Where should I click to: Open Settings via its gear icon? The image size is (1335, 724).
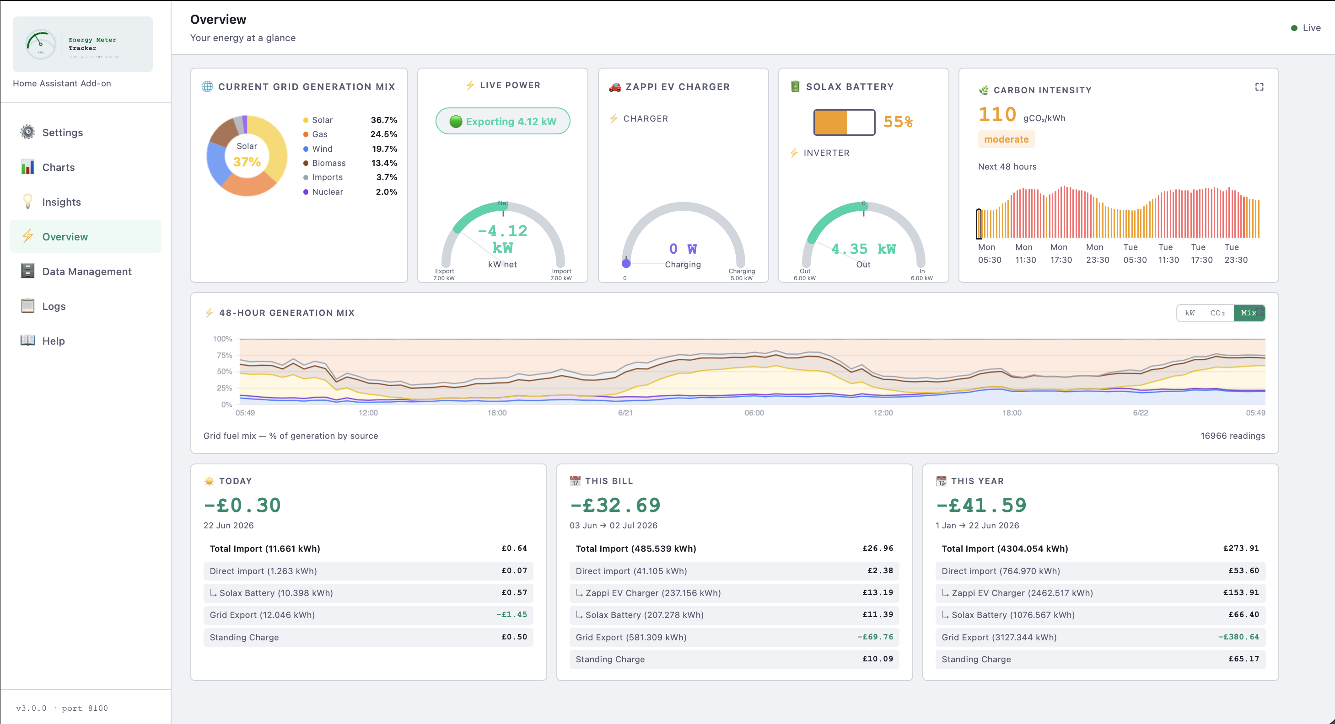tap(27, 132)
